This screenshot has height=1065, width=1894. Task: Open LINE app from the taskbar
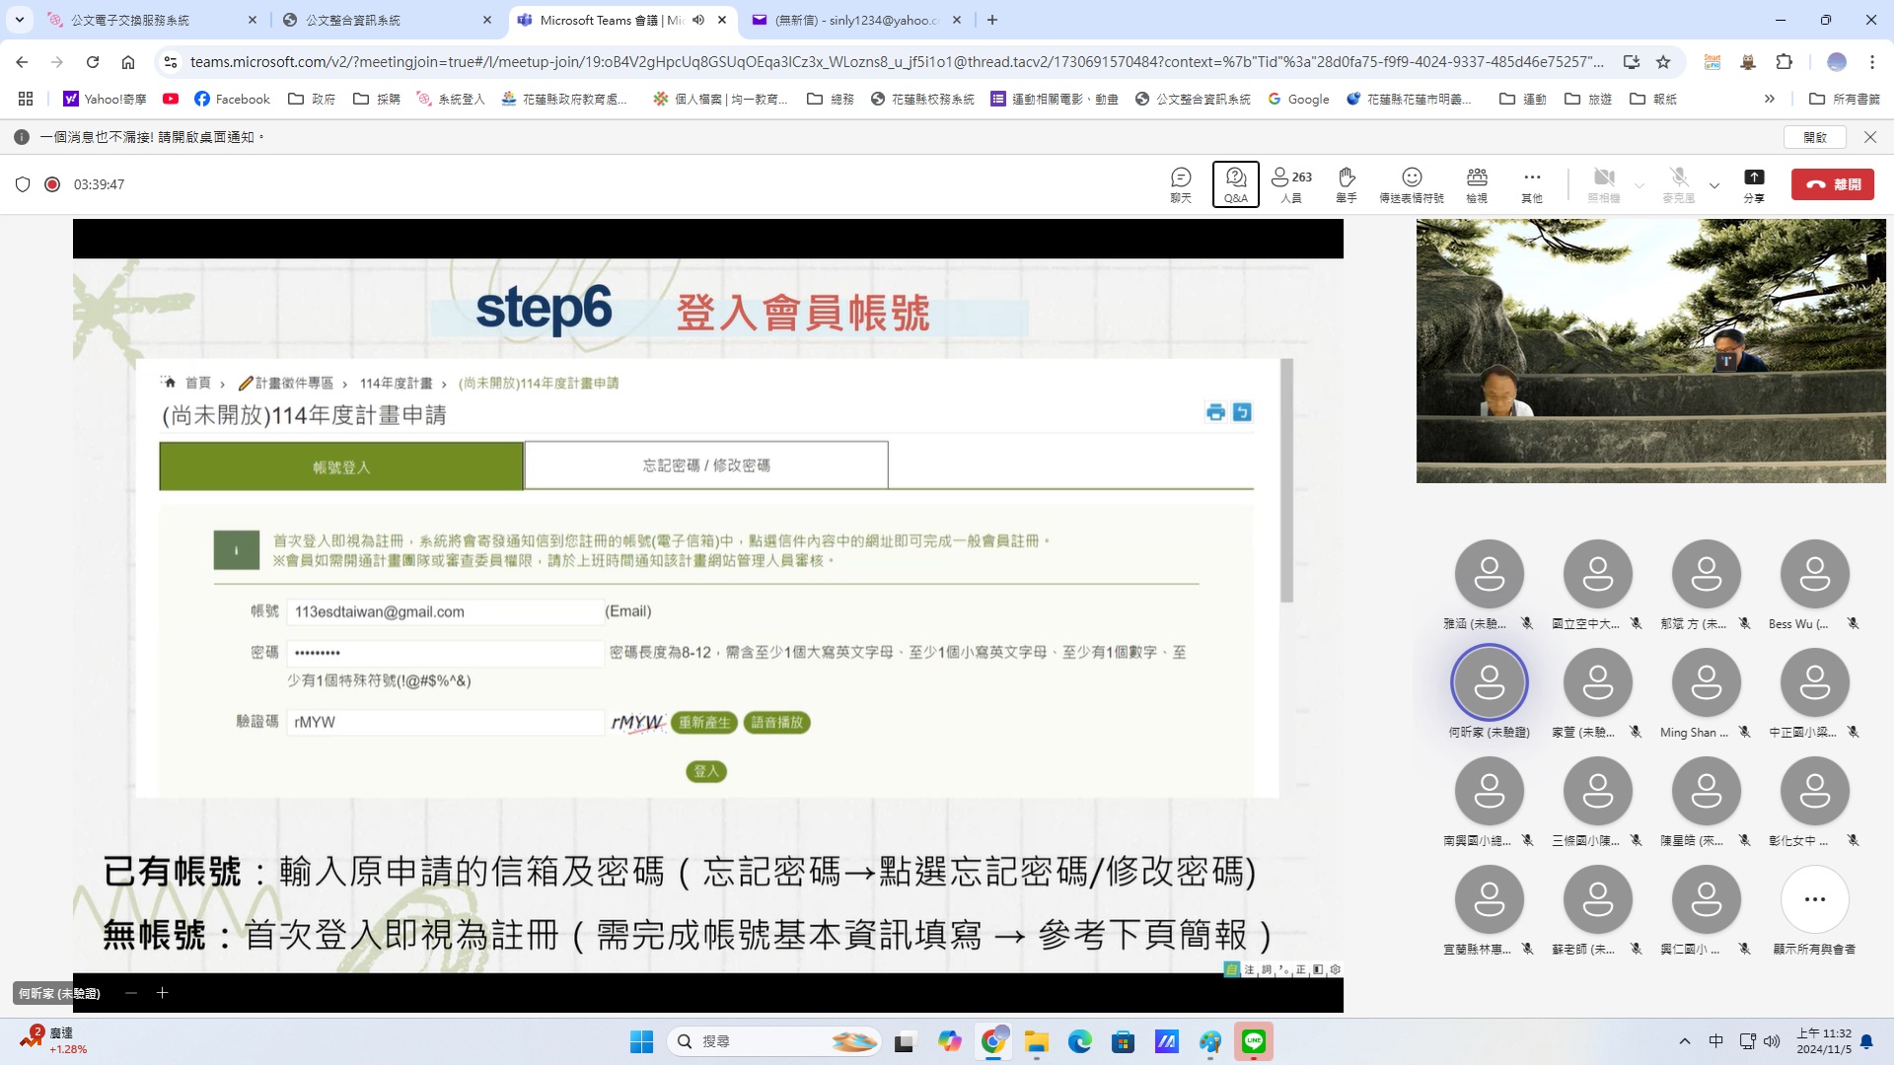coord(1253,1041)
